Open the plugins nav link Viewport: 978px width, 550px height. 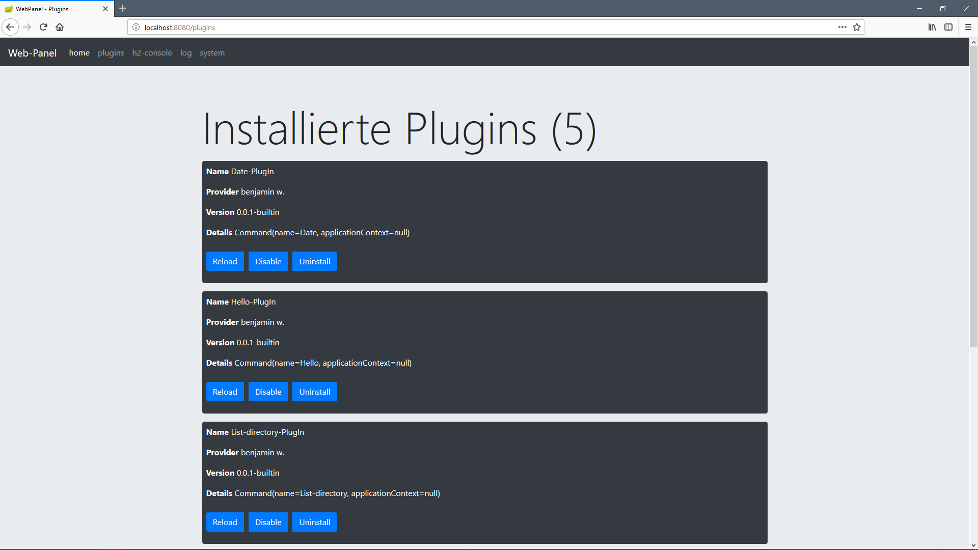tap(111, 52)
